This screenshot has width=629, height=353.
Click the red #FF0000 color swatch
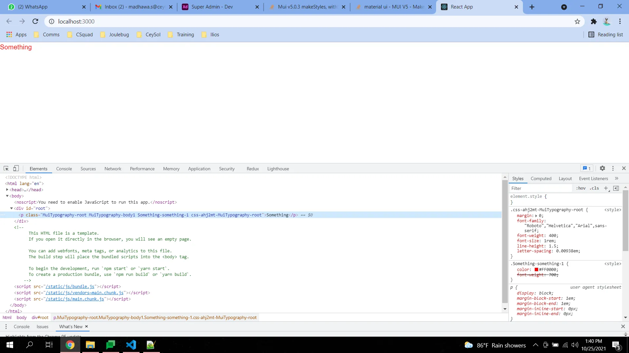(x=536, y=270)
